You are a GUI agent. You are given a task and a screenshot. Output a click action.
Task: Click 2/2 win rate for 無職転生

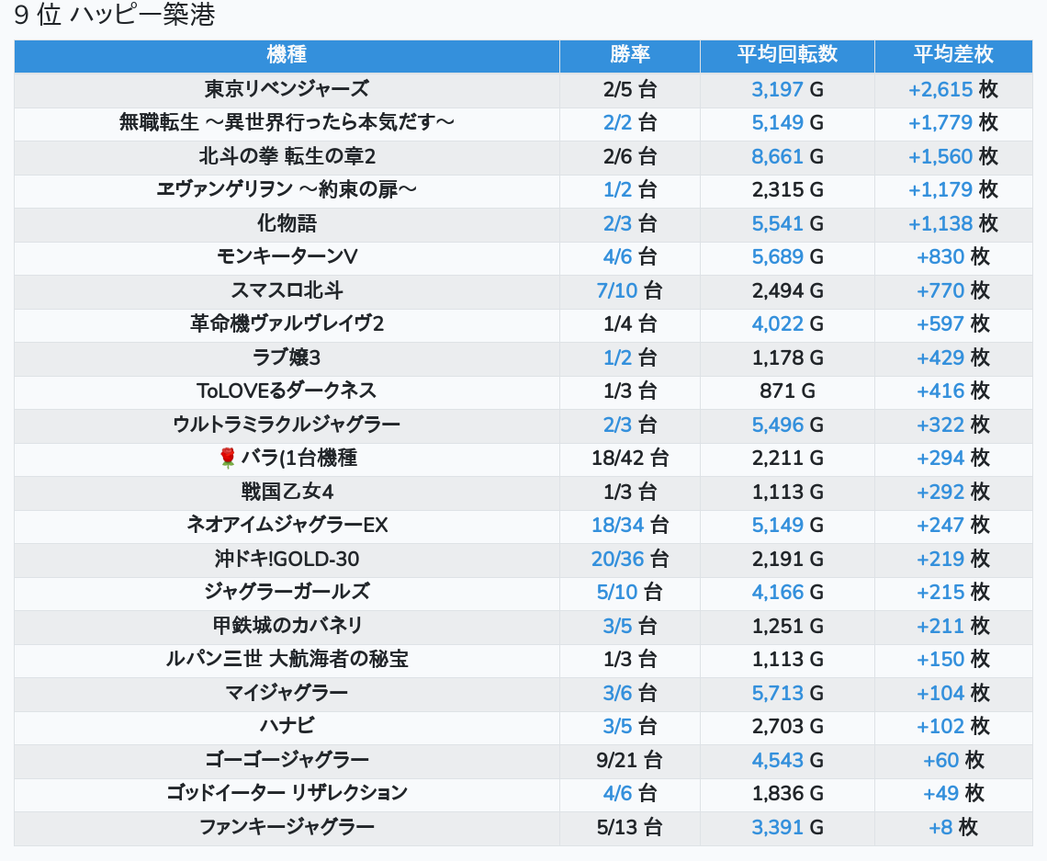click(618, 122)
